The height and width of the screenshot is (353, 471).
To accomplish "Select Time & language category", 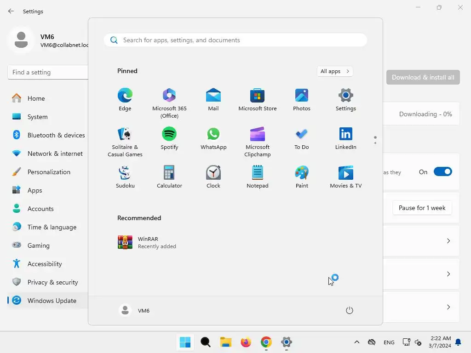I will tap(48, 227).
